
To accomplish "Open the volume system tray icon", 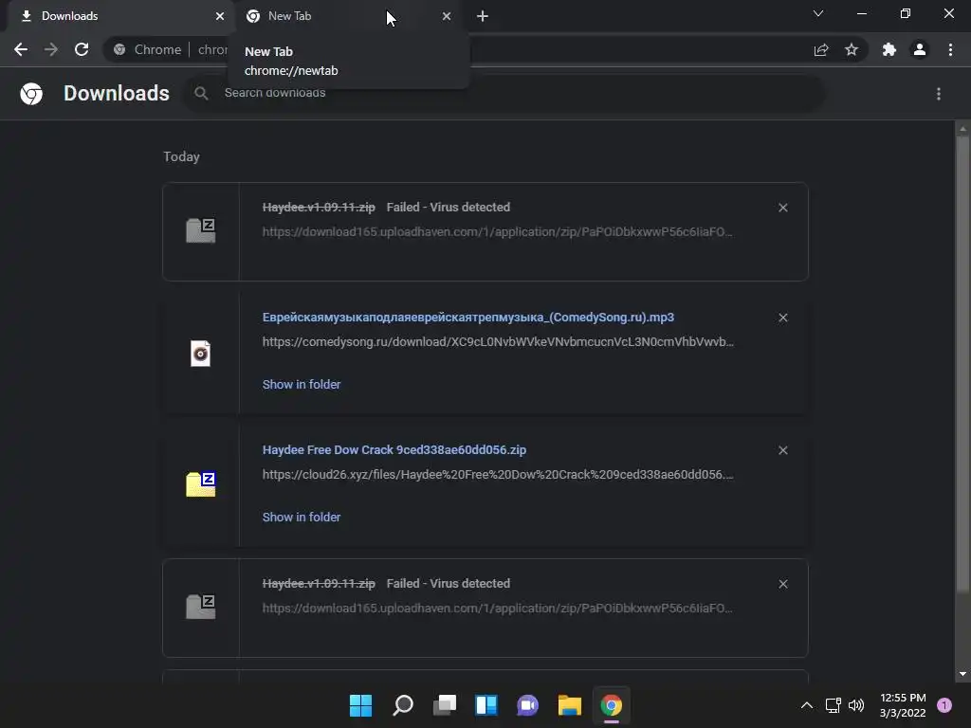I will click(856, 705).
